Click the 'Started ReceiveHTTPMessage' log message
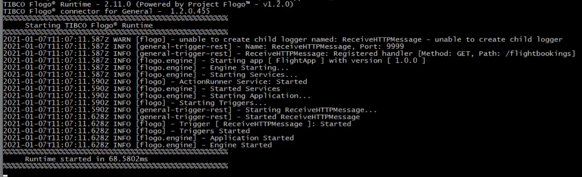Image resolution: width=582 pixels, height=177 pixels. (x=302, y=117)
